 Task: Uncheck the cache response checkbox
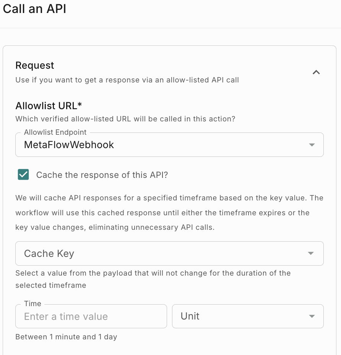tap(23, 175)
